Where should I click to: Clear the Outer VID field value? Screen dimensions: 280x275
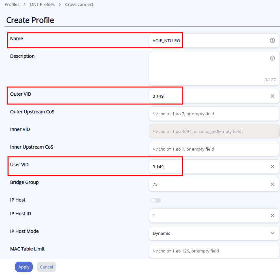click(x=272, y=96)
